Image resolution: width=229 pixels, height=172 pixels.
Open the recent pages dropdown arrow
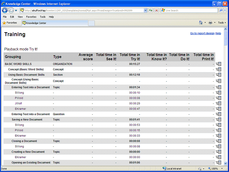pyautogui.click(x=16, y=10)
